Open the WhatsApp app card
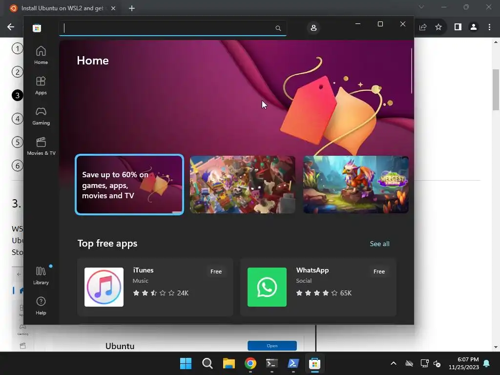This screenshot has width=500, height=375. point(318,287)
